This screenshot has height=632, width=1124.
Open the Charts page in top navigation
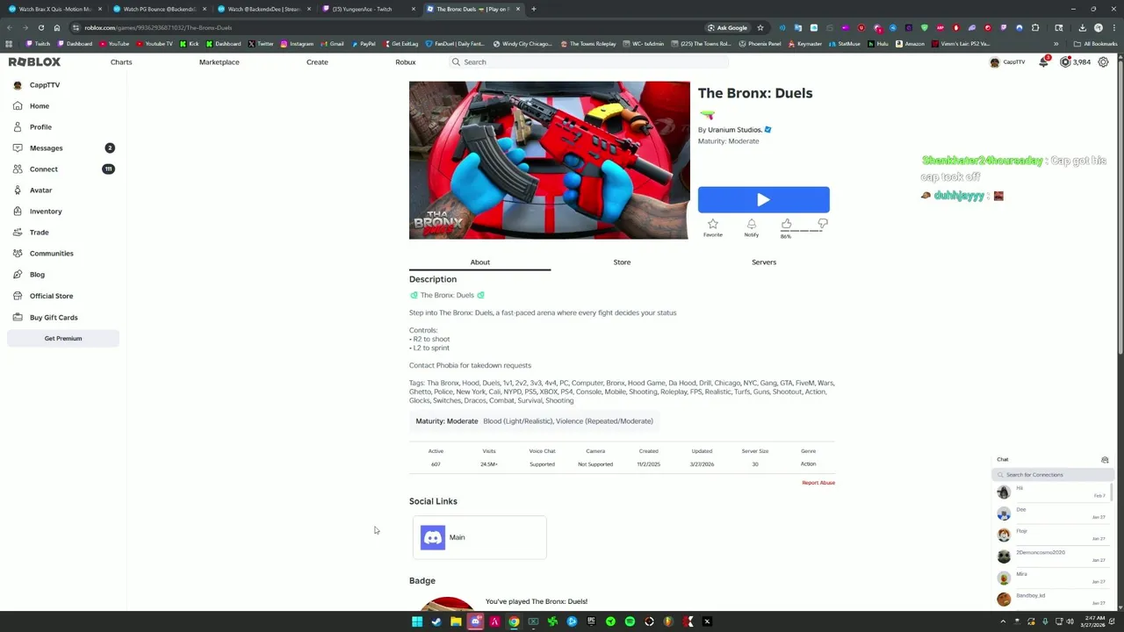coord(121,62)
